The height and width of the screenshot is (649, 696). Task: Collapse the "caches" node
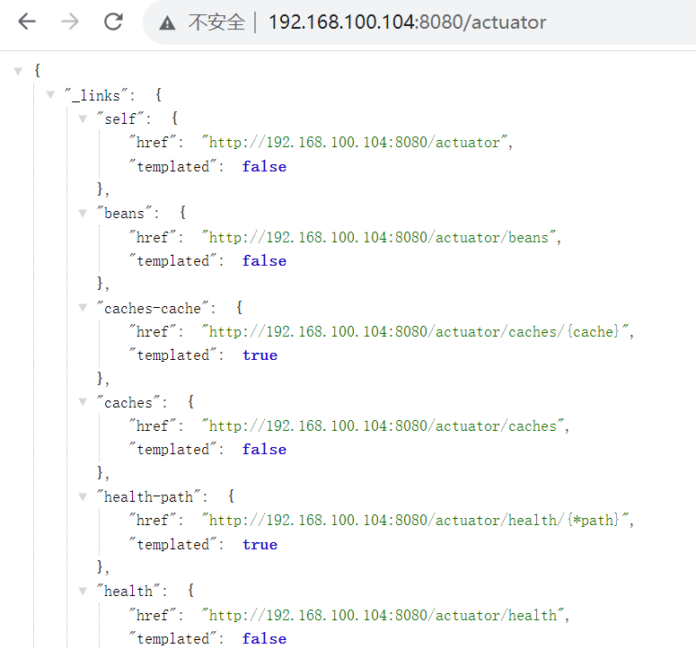click(x=83, y=402)
